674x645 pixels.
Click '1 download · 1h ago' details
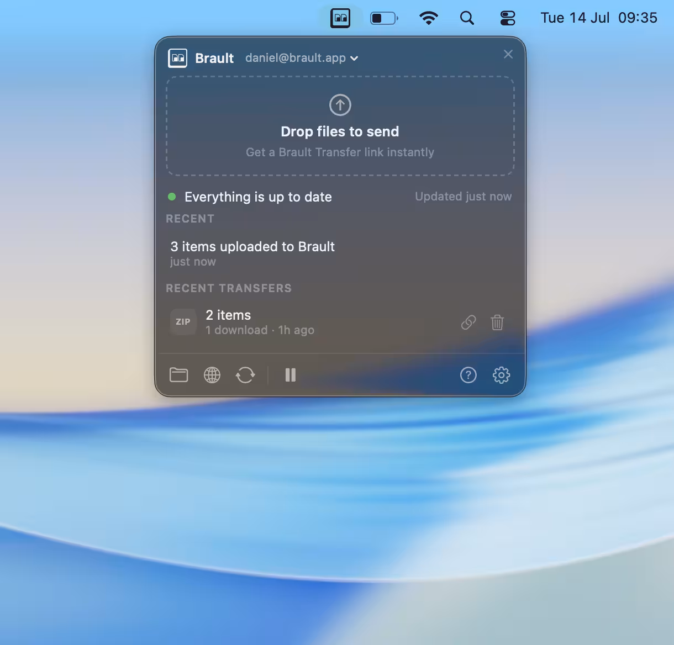(260, 330)
